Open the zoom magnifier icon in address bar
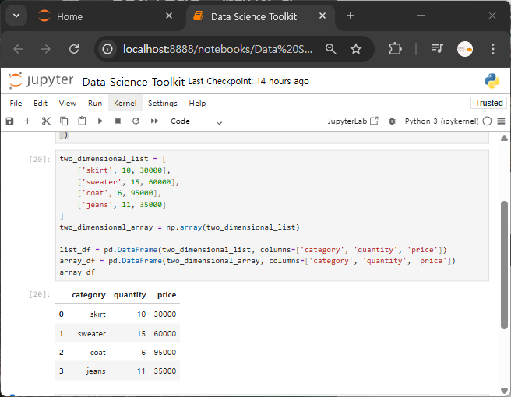Viewport: 511px width, 397px height. click(331, 49)
